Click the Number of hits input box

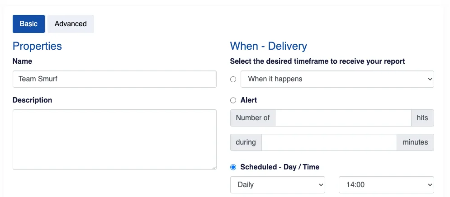point(343,118)
